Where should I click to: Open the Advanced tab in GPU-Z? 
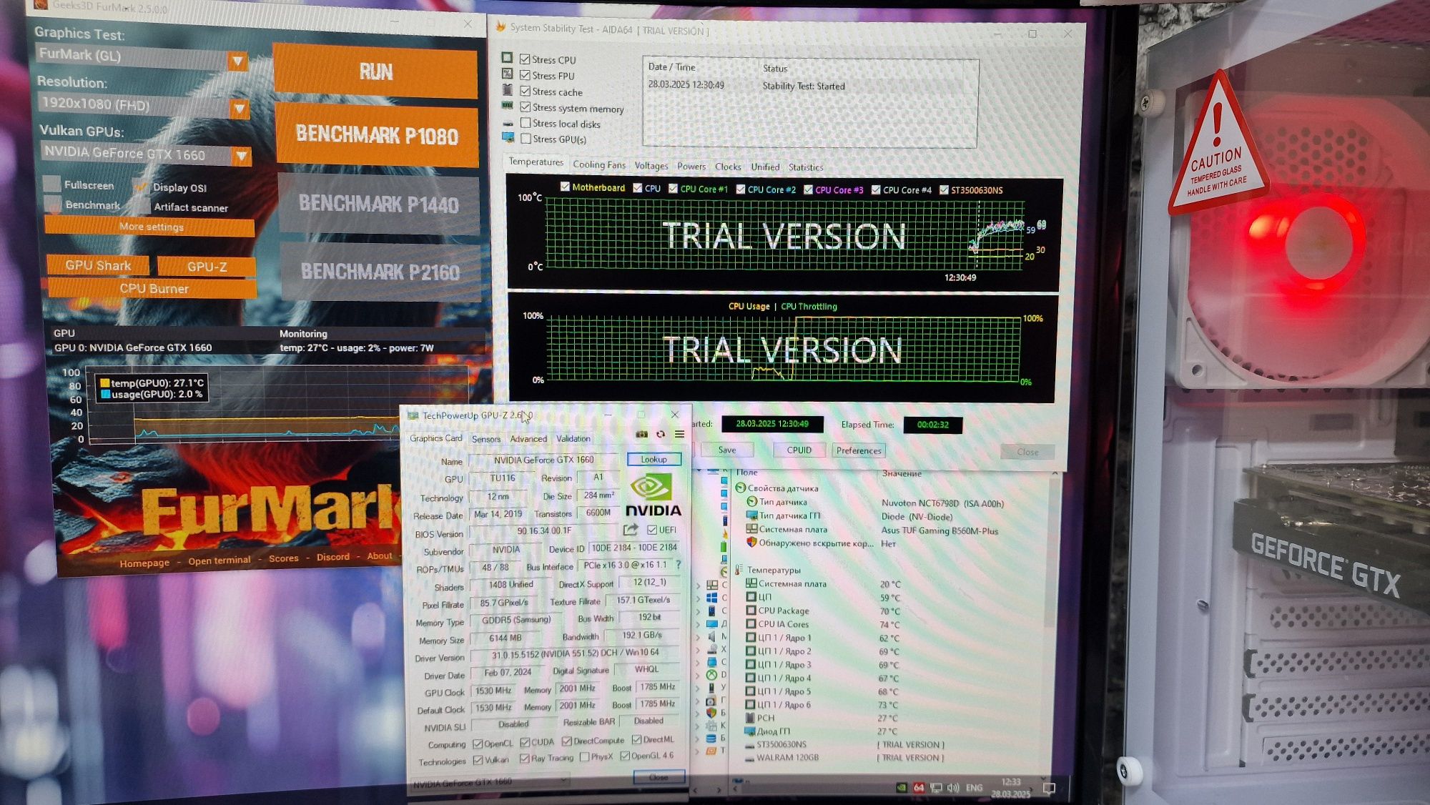tap(528, 439)
